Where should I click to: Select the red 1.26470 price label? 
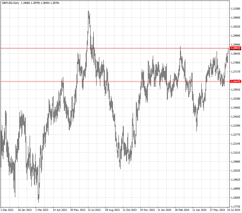click(235, 81)
